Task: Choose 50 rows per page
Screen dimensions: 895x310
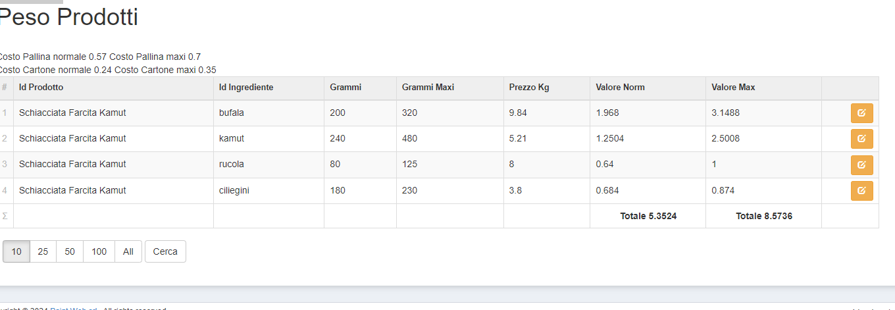Action: [70, 251]
